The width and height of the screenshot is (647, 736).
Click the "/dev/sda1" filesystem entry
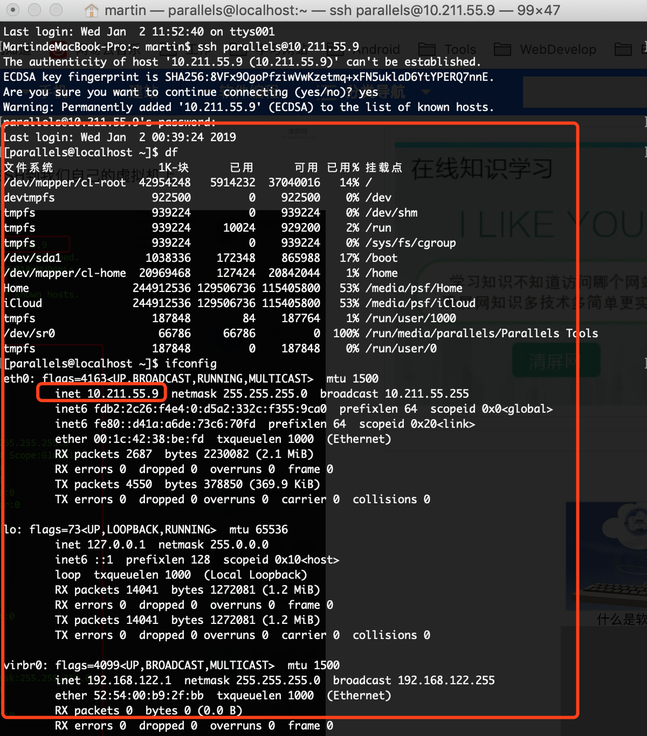(x=32, y=258)
